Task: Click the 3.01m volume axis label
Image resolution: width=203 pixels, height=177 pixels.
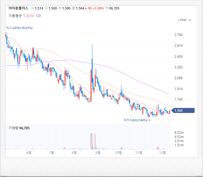Action: [x=179, y=141]
